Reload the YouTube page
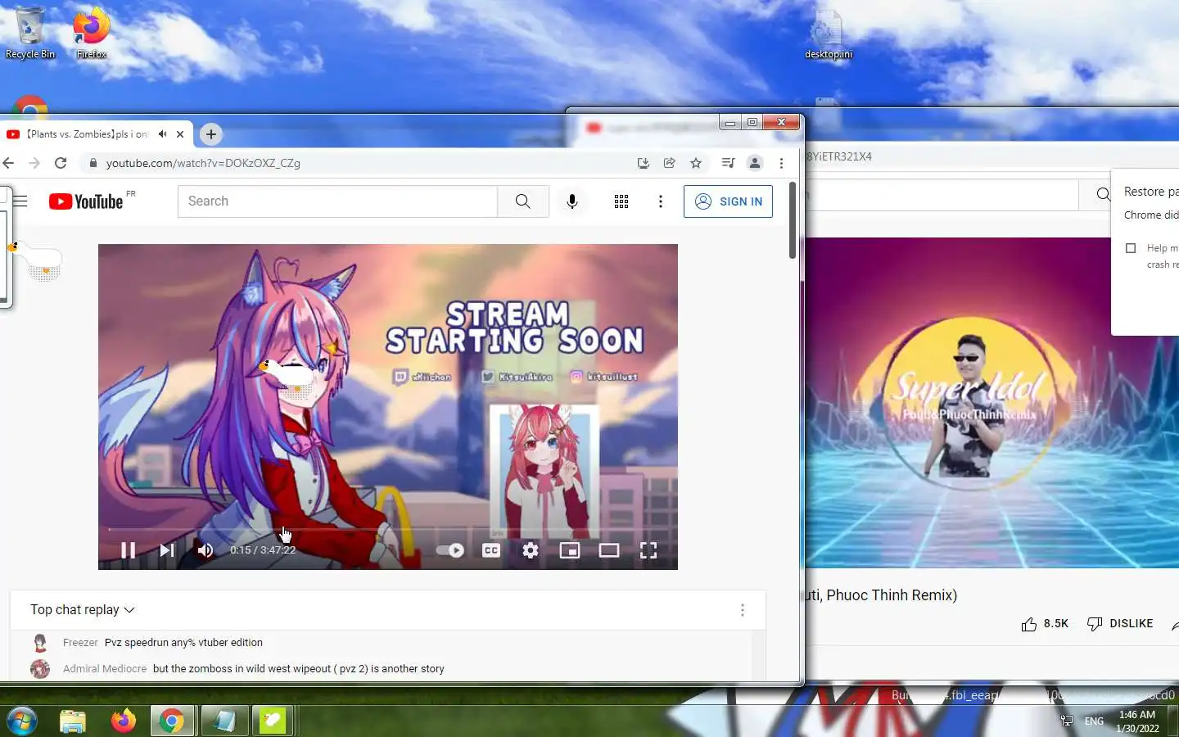 click(x=61, y=163)
